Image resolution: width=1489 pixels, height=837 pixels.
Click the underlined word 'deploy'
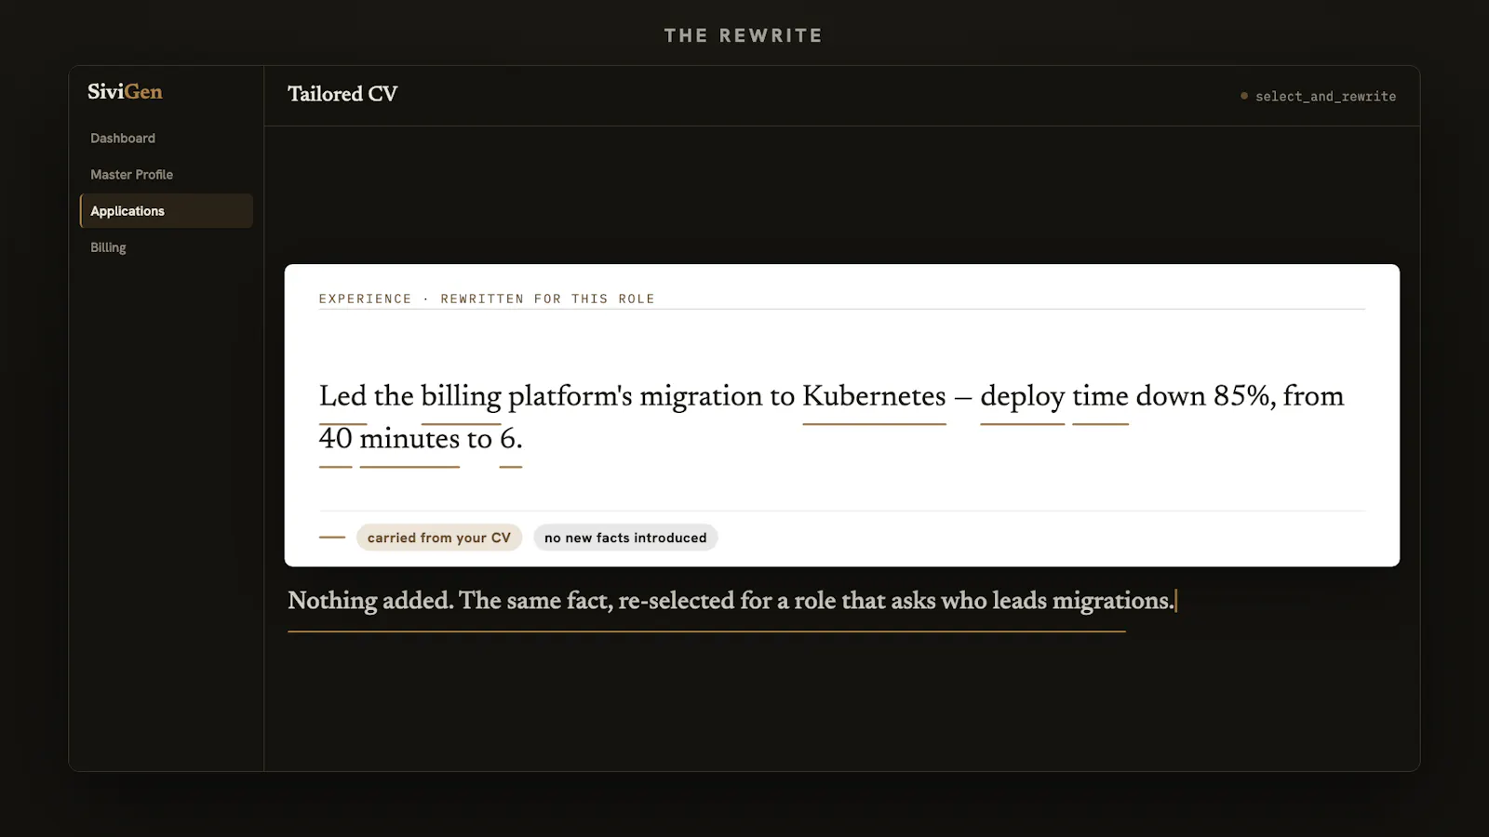click(x=1022, y=398)
